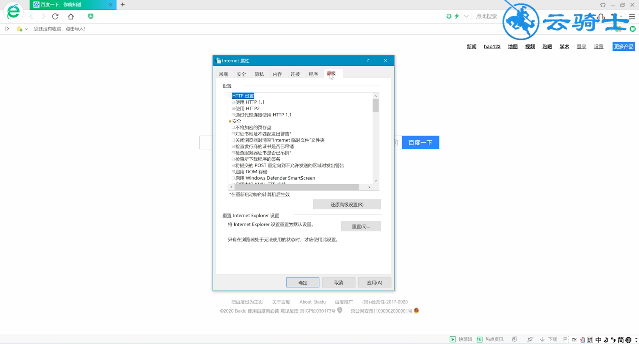The height and width of the screenshot is (344, 639).
Task: Click the 百度一下 search button
Action: coord(420,143)
